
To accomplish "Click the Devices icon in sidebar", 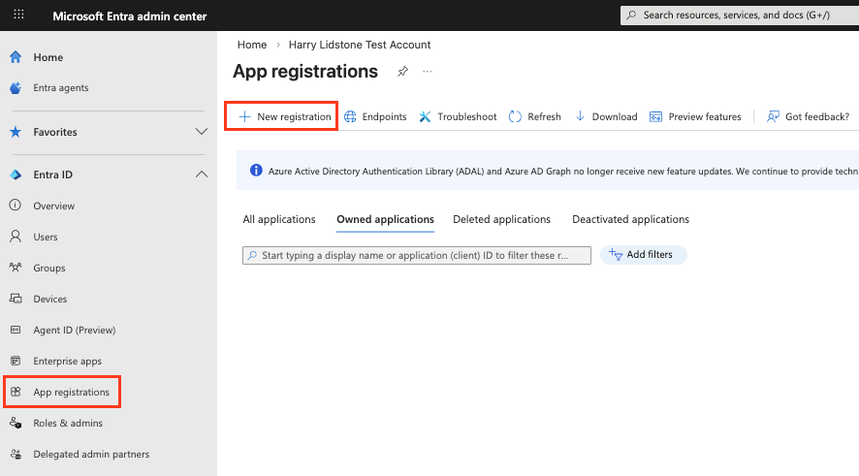I will (x=16, y=299).
